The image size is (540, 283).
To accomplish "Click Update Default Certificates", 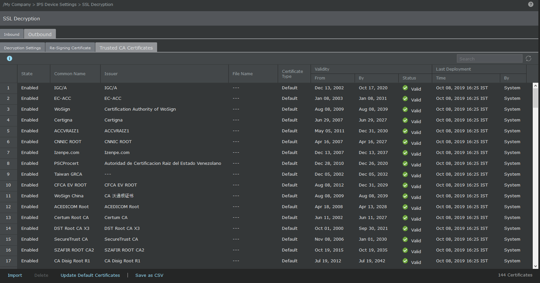I will coord(90,275).
